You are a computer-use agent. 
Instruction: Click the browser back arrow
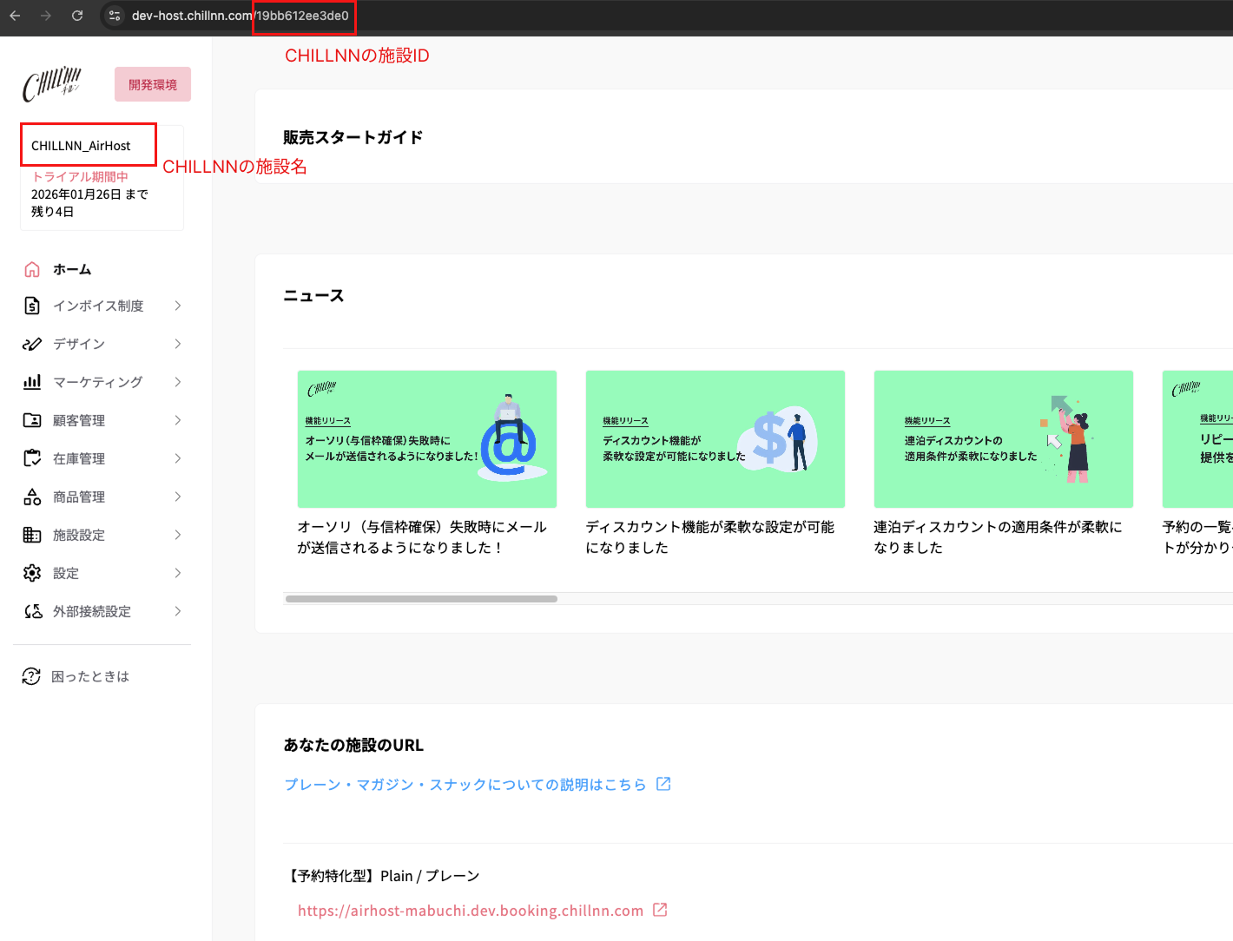point(15,16)
